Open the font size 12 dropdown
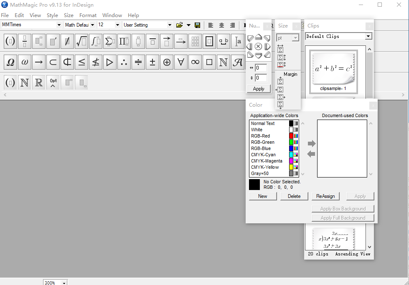Viewport: 409px width, 285px height. 117,25
